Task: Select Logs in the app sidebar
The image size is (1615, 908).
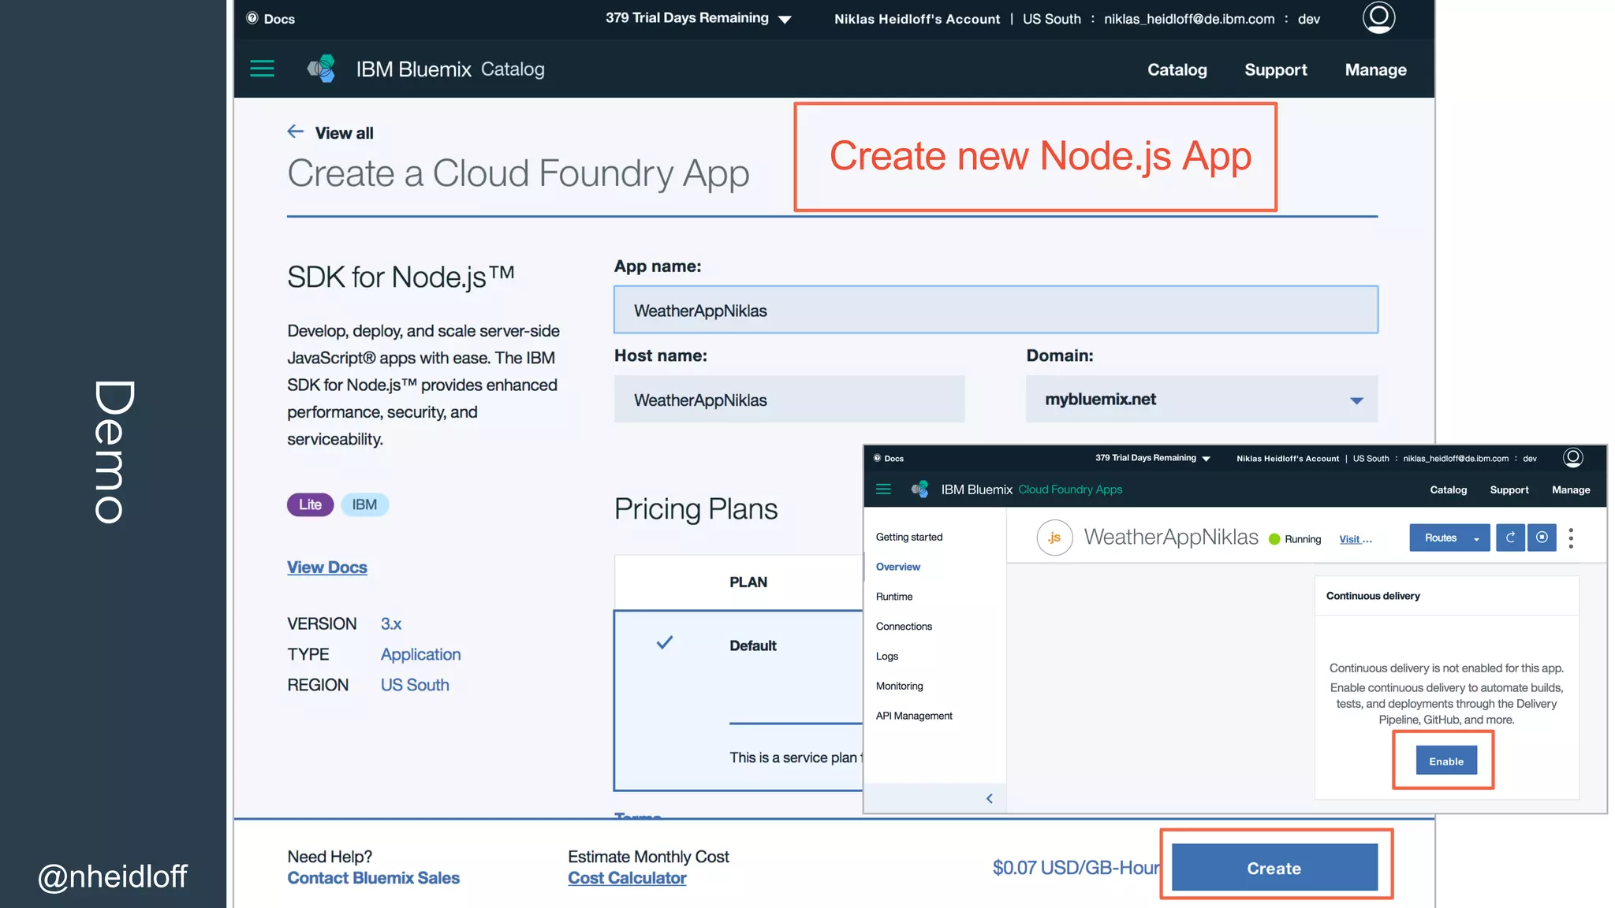Action: [886, 656]
